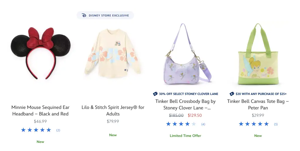300x151 pixels.
Task: Click the 30% off Stoney Clover Lane tag icon
Action: tap(155, 94)
